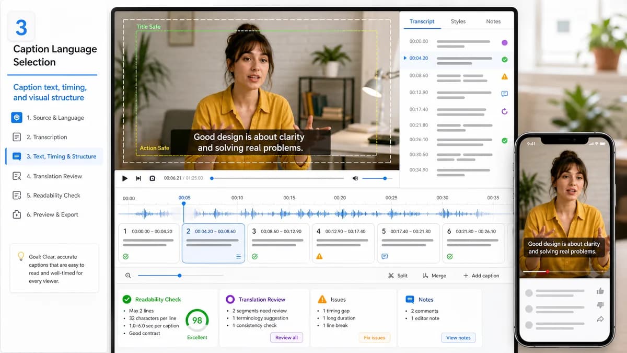Merge the selected captions
This screenshot has height=353, width=627.
pos(434,276)
